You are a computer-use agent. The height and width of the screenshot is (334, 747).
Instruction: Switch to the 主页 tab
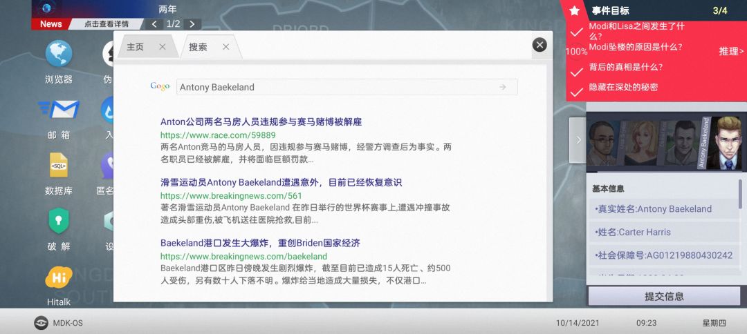[136, 46]
